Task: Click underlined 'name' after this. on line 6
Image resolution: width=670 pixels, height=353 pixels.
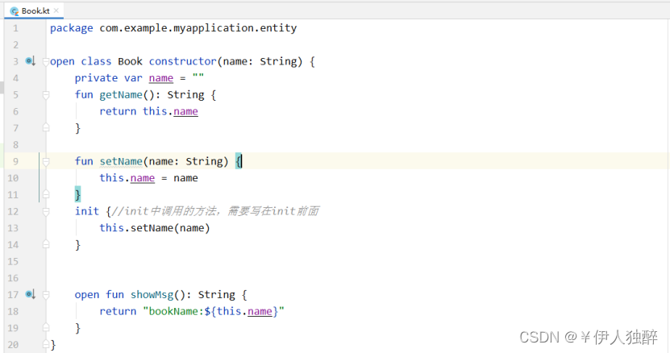Action: pos(185,111)
